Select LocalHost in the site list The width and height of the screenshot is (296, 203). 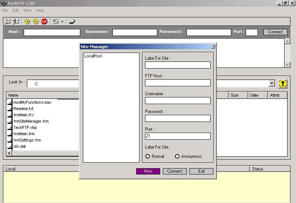[x=93, y=56]
